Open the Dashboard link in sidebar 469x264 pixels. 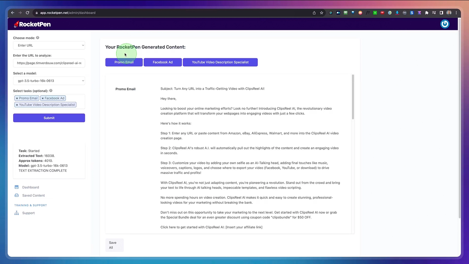click(x=30, y=187)
